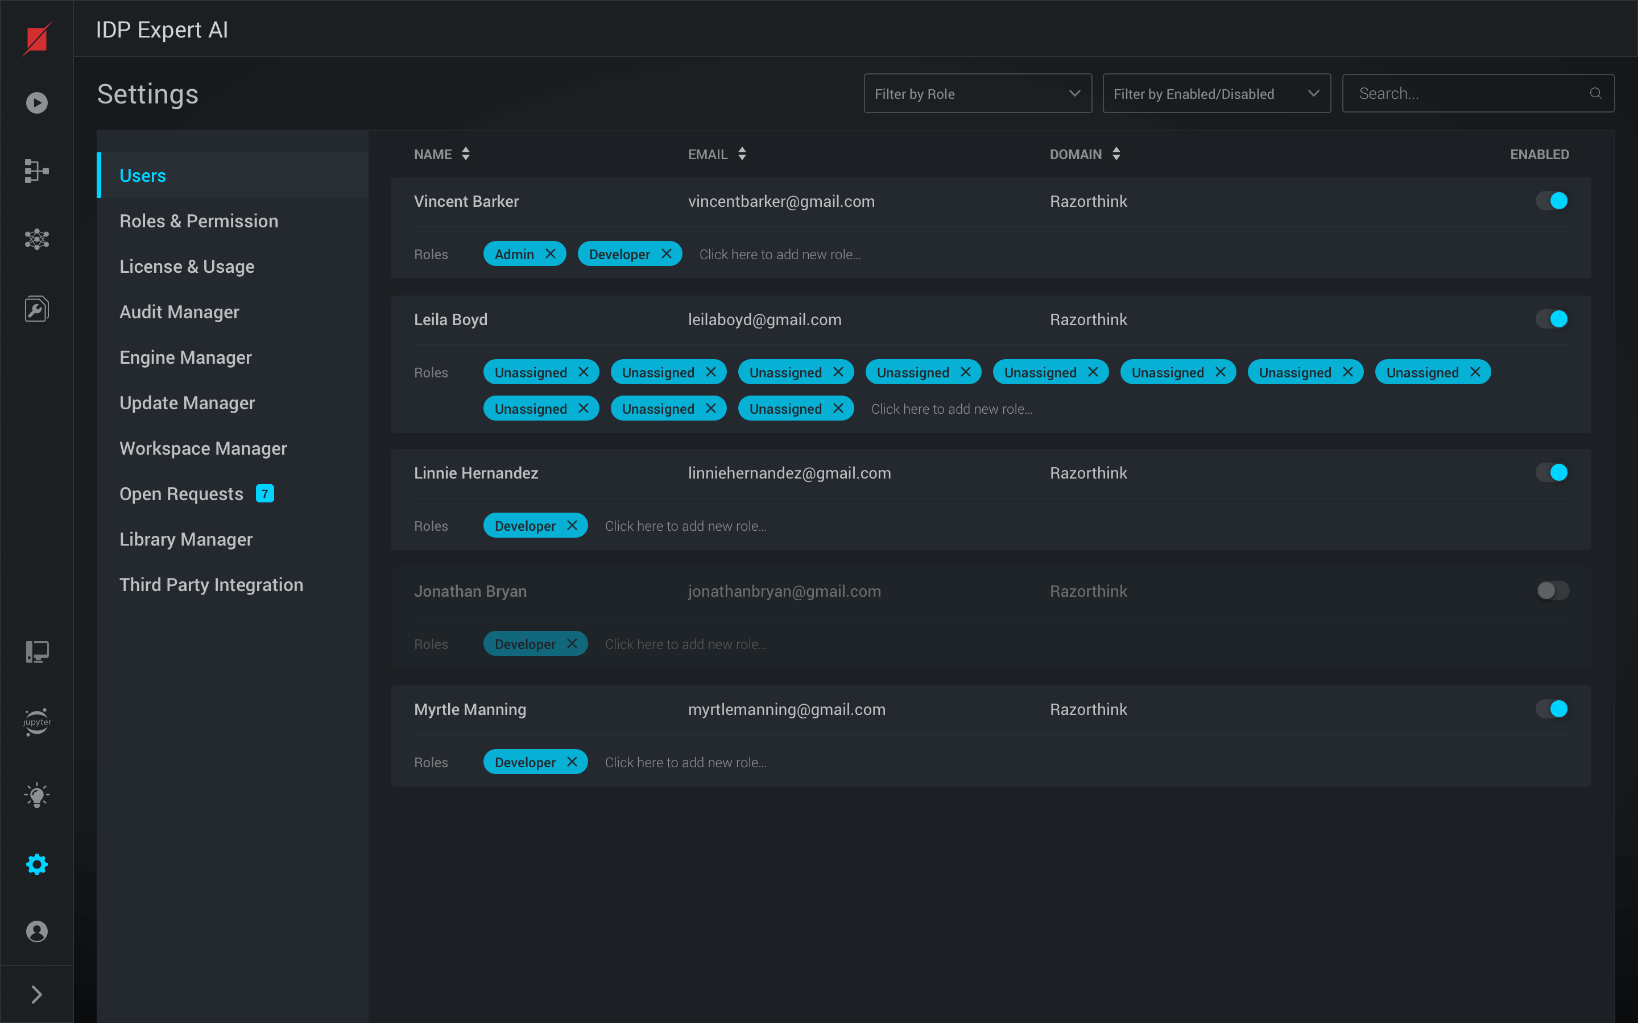
Task: Click the play icon in sidebar
Action: point(36,103)
